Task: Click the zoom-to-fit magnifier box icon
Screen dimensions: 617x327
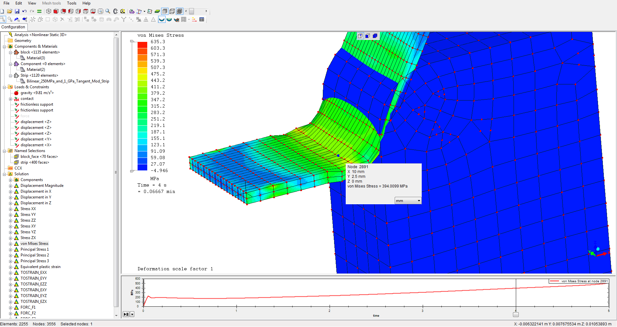Action: [101, 11]
